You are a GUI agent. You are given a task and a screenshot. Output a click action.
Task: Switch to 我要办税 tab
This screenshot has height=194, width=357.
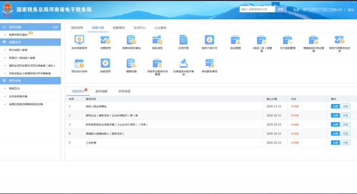coord(98,28)
